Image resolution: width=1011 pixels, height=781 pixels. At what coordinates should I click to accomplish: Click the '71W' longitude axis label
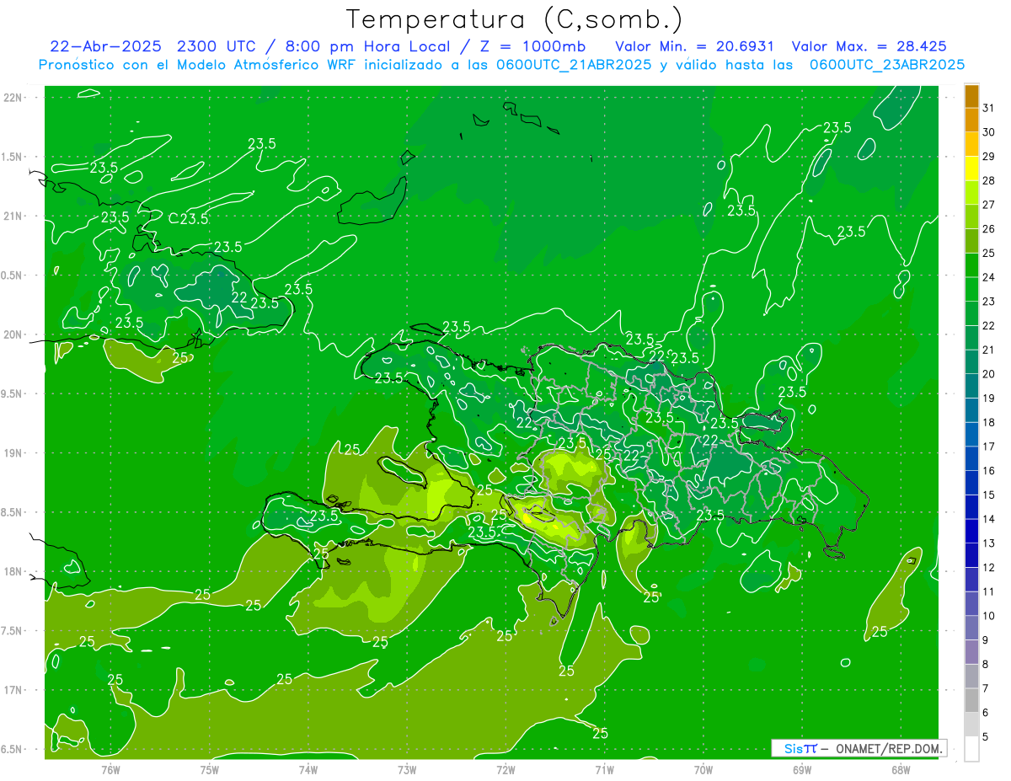coord(604,769)
